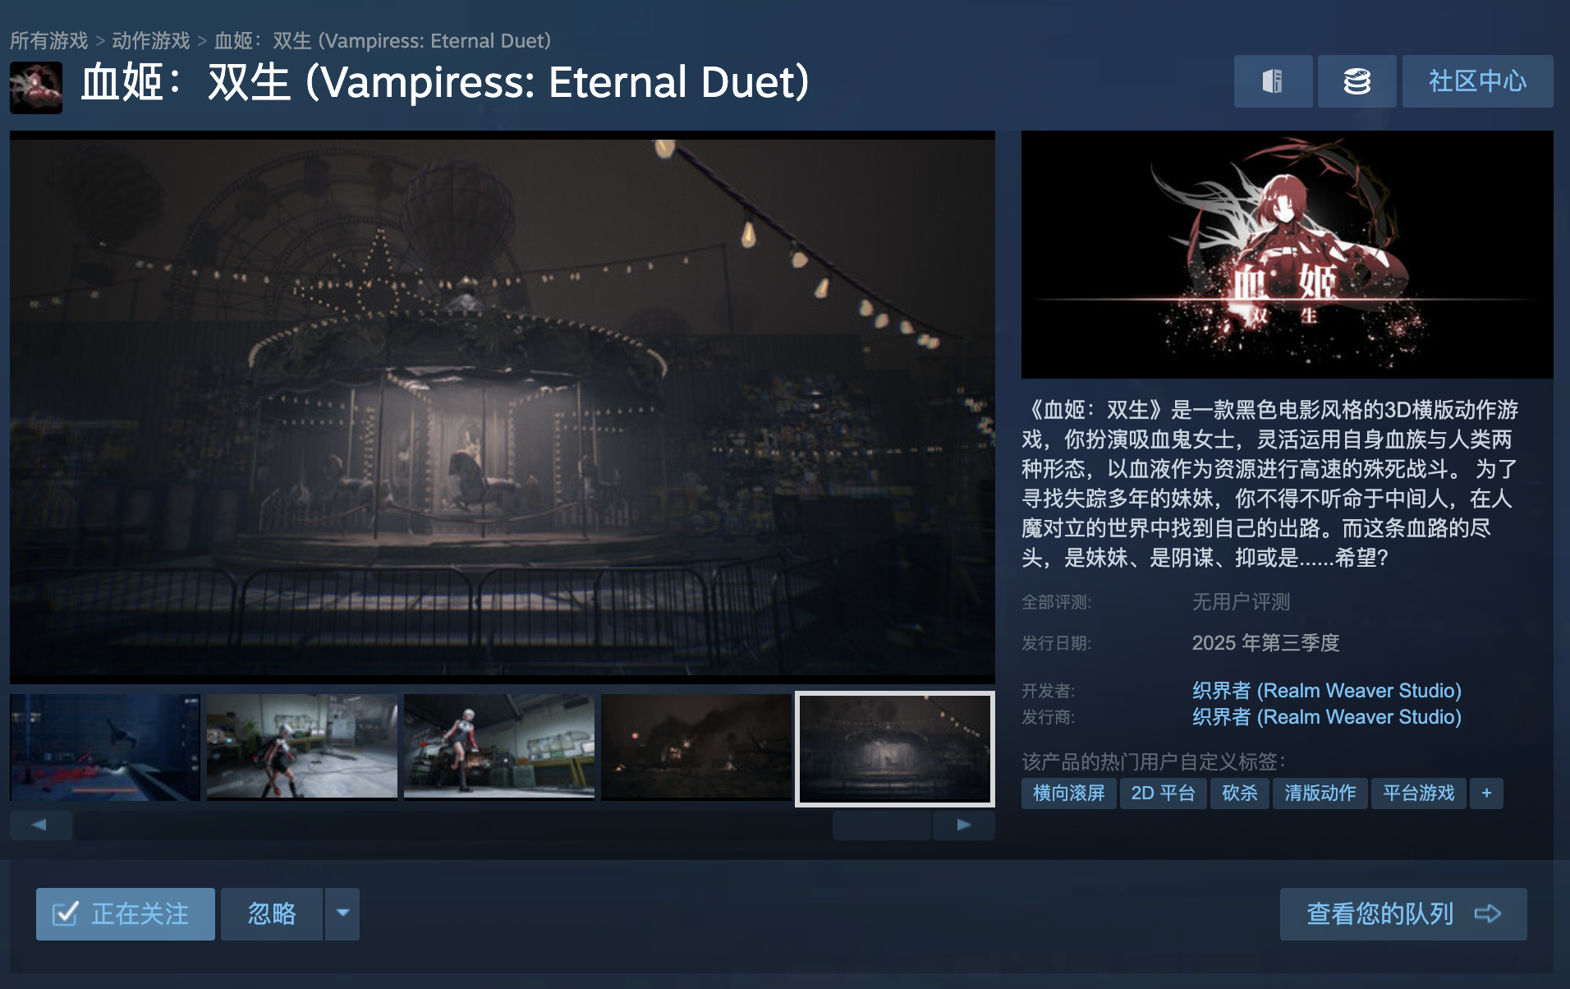Open the store documentation book icon

pyautogui.click(x=1273, y=81)
